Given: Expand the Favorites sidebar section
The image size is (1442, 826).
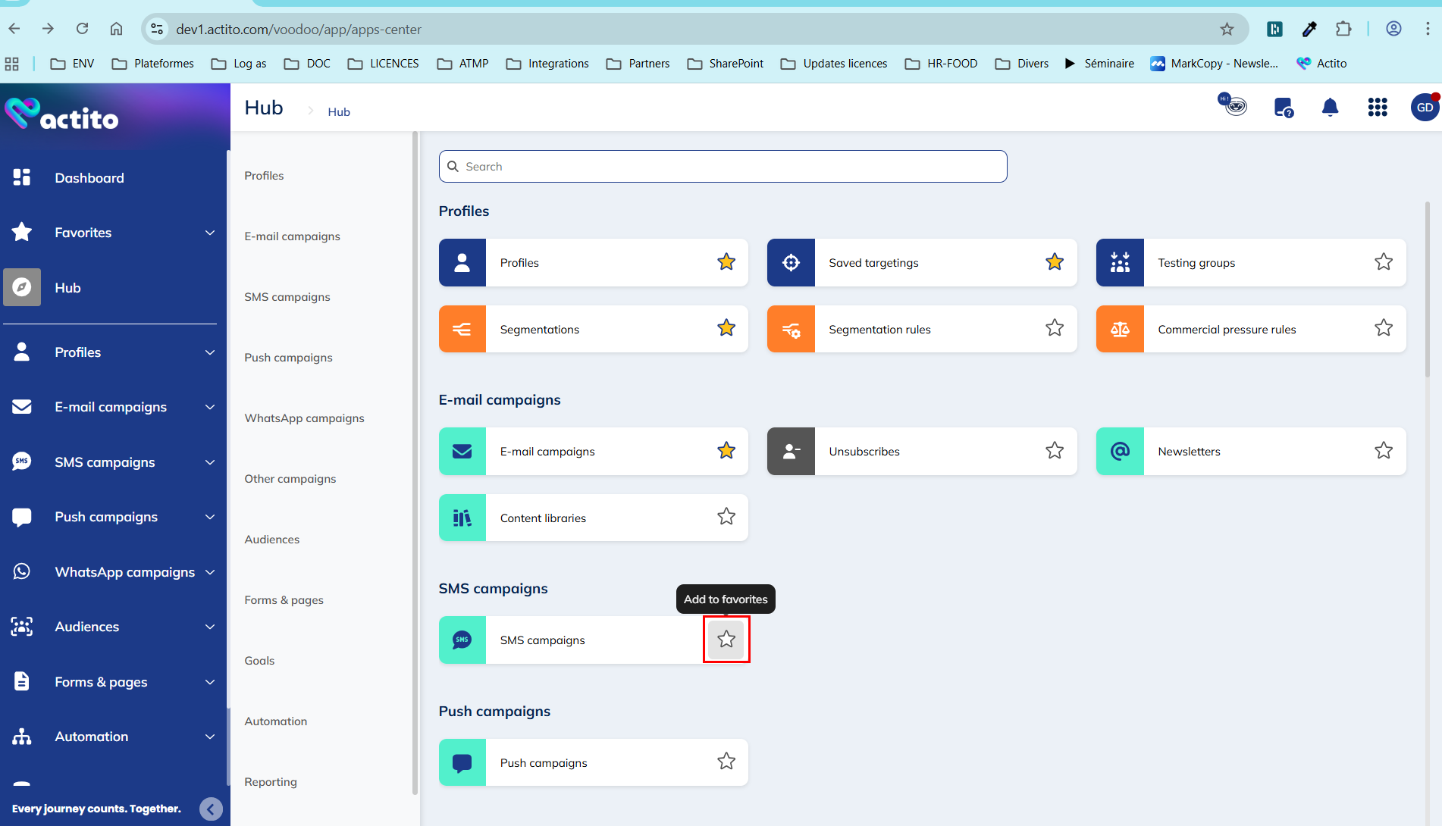Looking at the screenshot, I should click(210, 233).
